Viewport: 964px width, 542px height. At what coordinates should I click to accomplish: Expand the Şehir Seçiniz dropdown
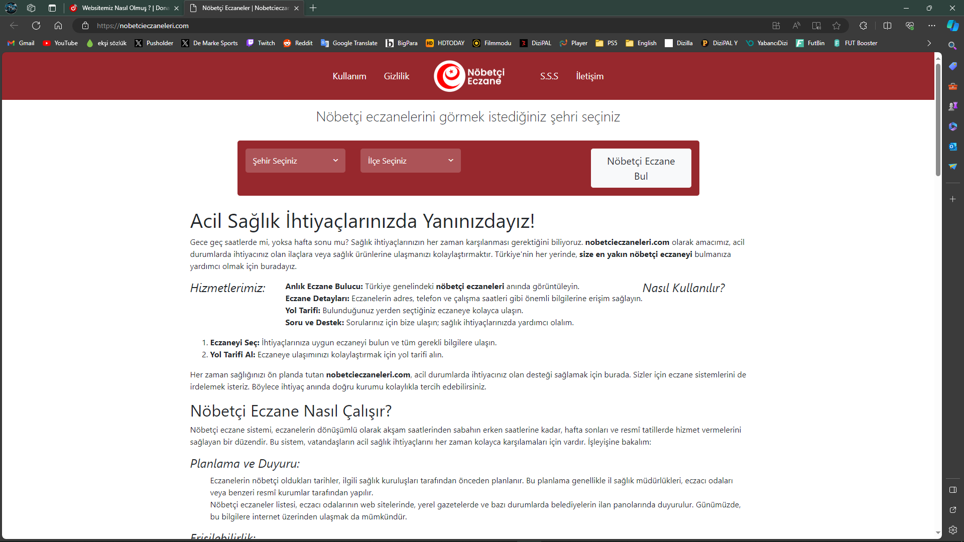pyautogui.click(x=295, y=161)
